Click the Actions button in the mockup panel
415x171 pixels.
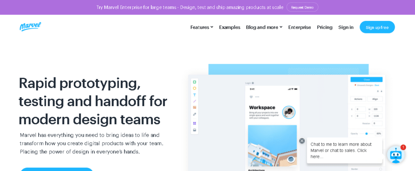point(358,99)
